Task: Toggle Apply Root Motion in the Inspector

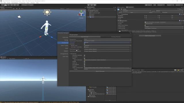Action: coord(145,25)
